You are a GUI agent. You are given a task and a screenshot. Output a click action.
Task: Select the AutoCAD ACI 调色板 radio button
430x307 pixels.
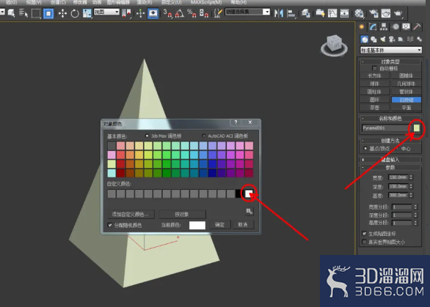pos(203,136)
